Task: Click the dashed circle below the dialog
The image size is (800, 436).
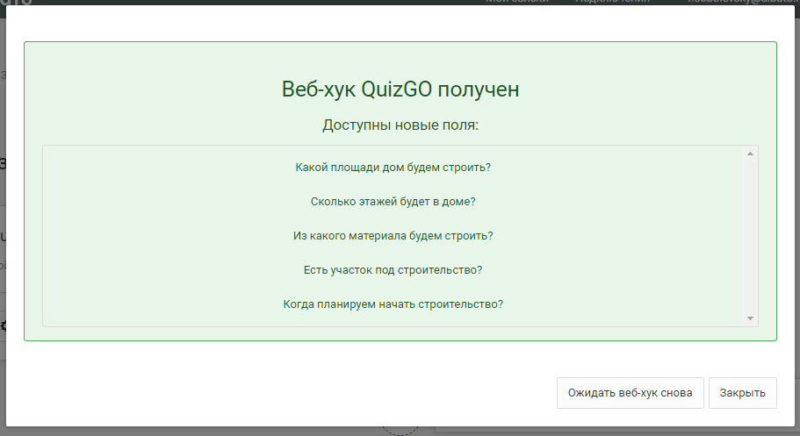Action: coord(400,430)
